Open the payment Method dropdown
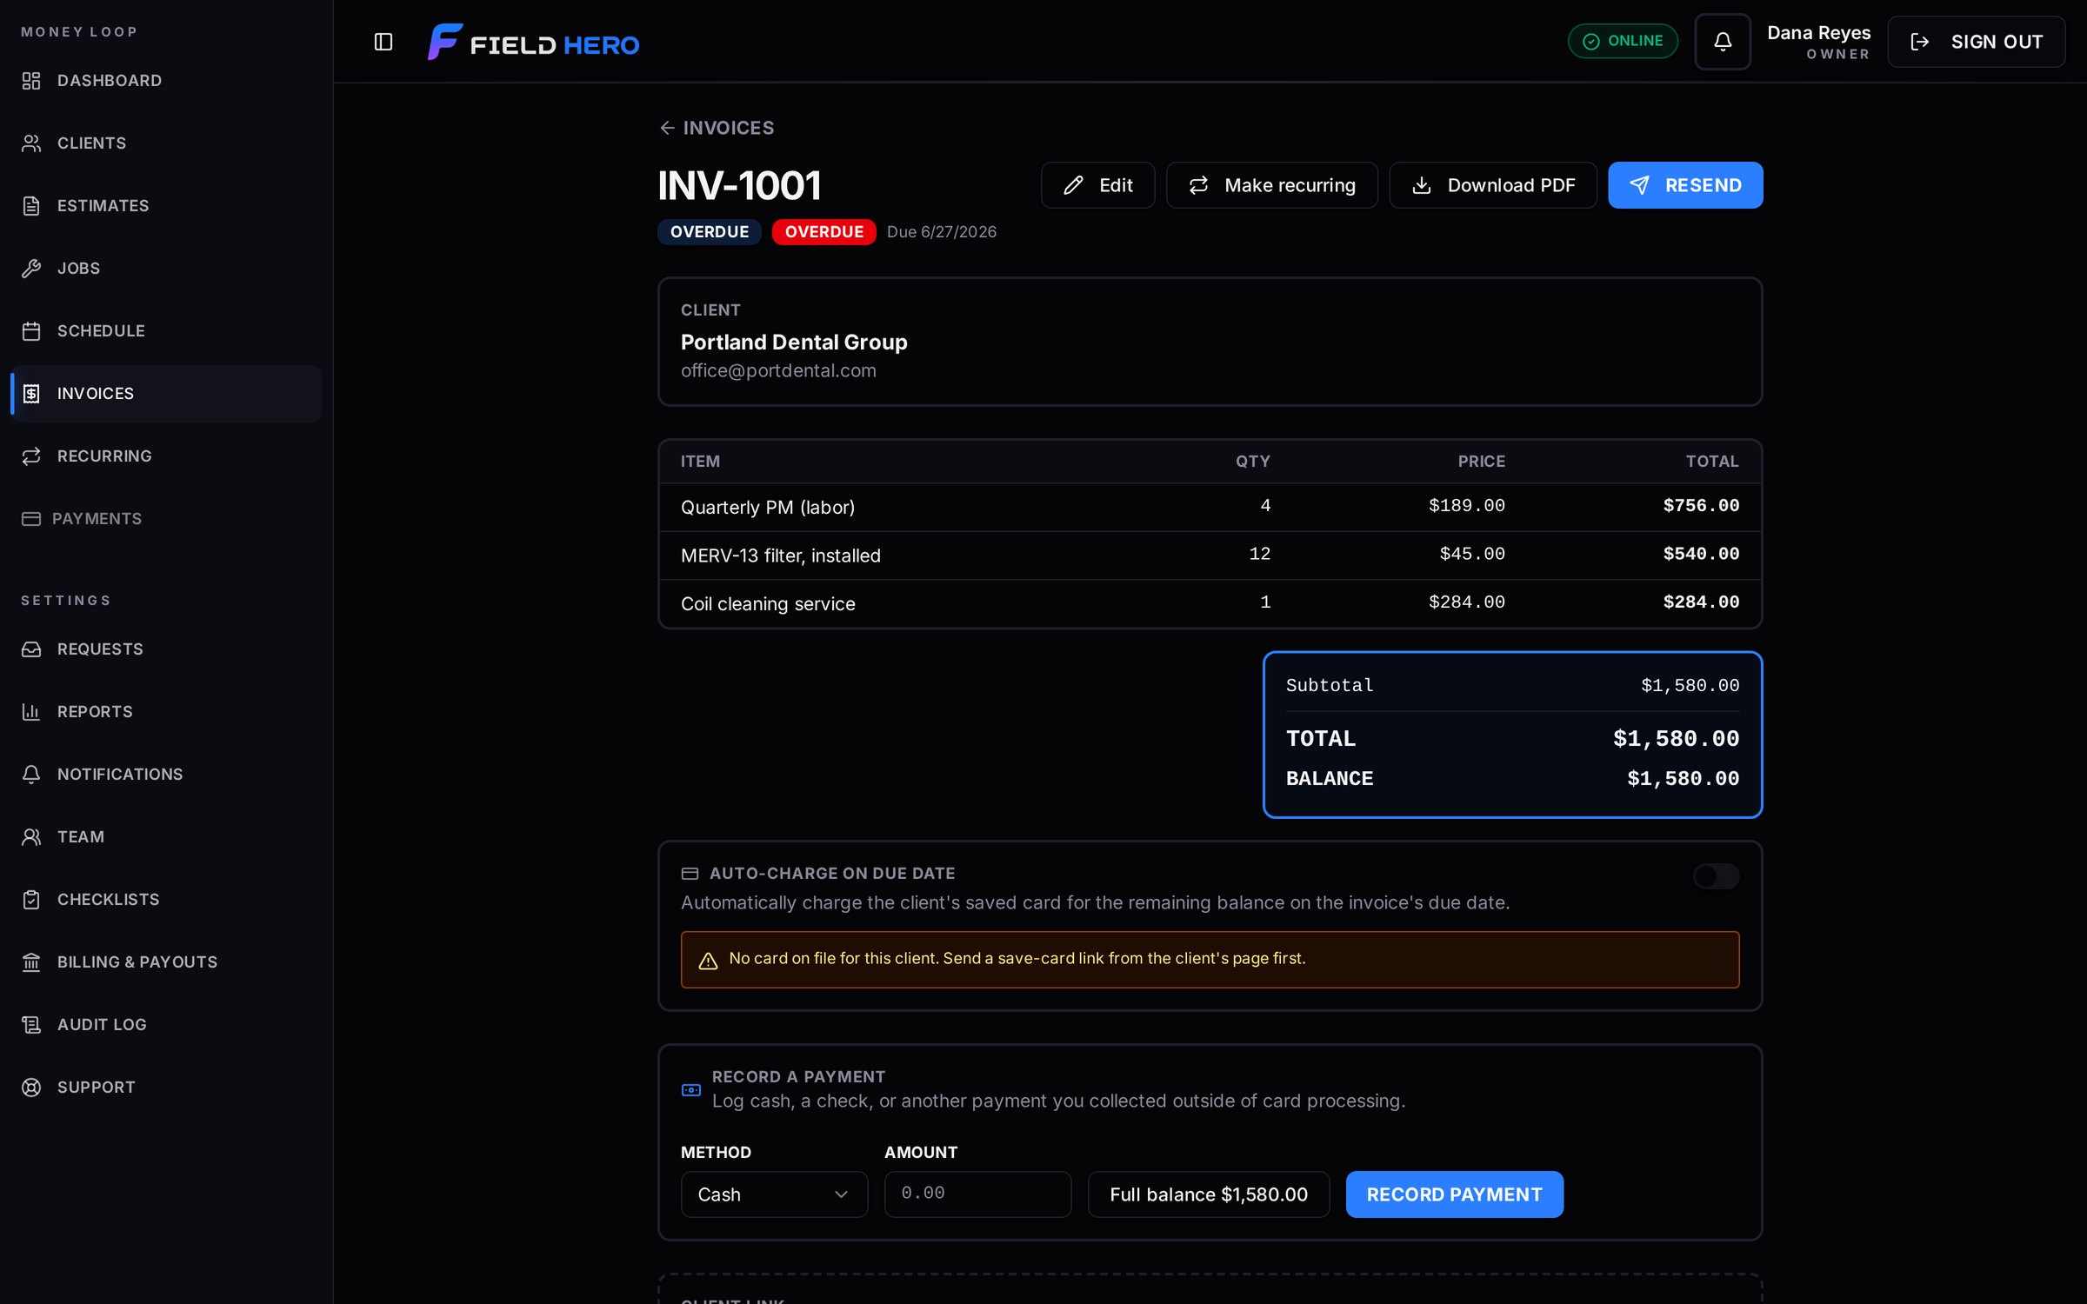 click(x=774, y=1194)
